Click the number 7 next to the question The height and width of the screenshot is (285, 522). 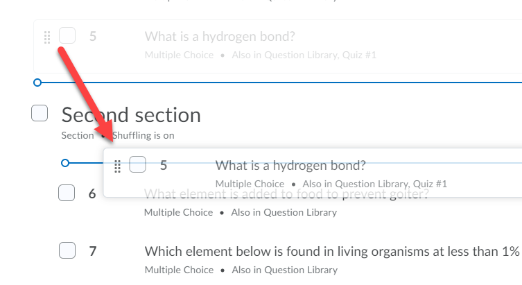point(93,252)
